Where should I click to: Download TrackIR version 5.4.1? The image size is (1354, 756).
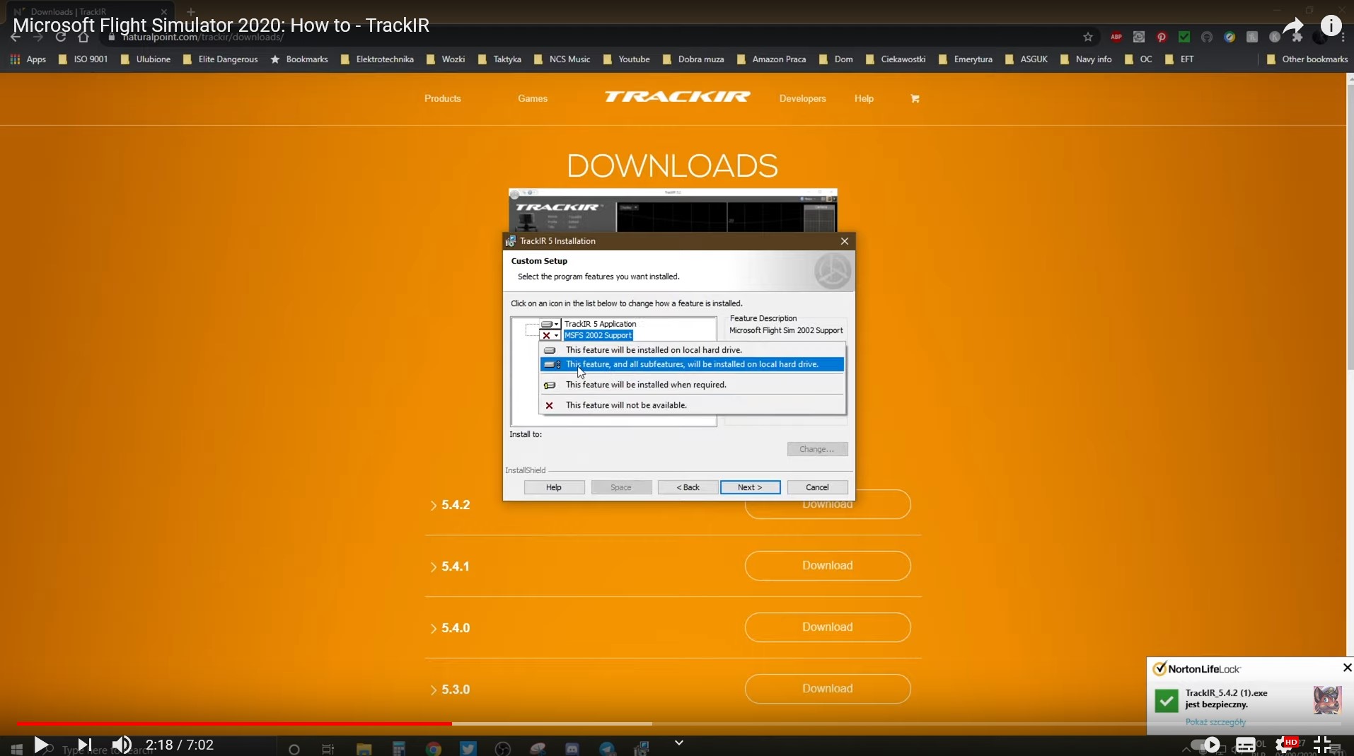pyautogui.click(x=828, y=566)
